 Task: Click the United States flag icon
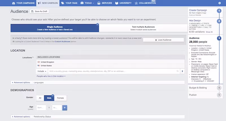tap(38, 66)
